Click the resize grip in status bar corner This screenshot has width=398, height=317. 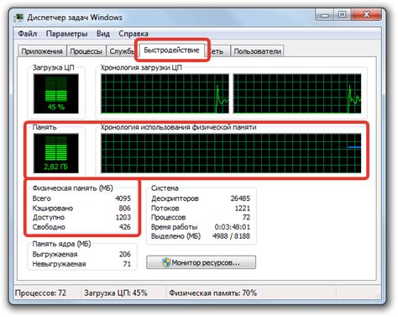click(378, 296)
